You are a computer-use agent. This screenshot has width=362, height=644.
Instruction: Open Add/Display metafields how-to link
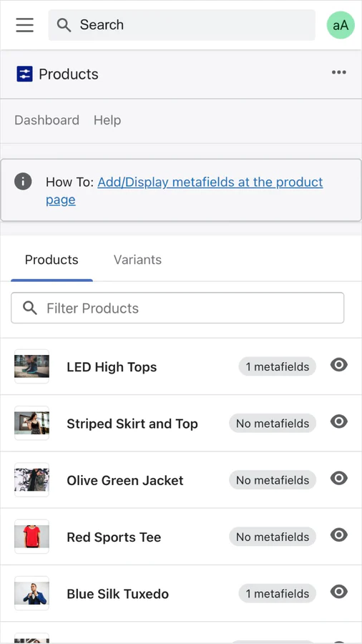click(x=185, y=190)
